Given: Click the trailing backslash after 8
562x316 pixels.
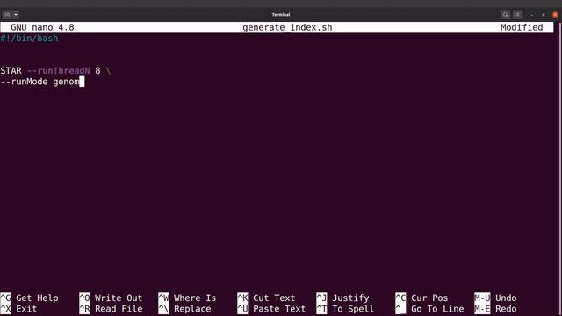Looking at the screenshot, I should (x=108, y=70).
